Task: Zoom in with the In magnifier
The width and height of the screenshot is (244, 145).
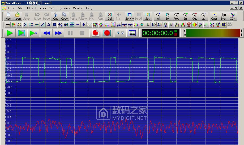Action: pyautogui.click(x=185, y=16)
